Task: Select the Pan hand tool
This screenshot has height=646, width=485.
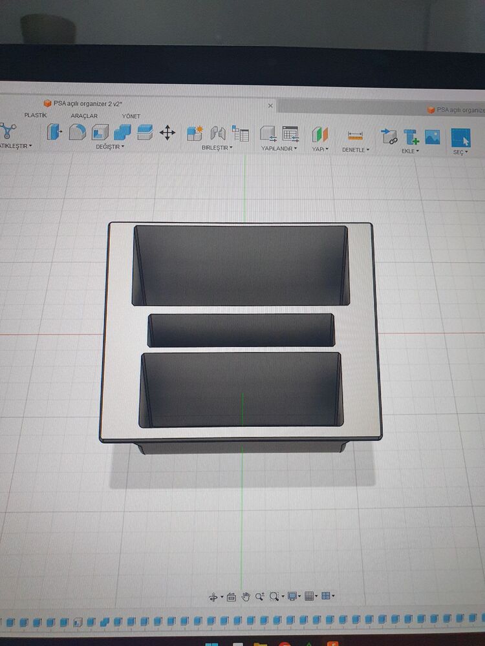Action: (x=246, y=596)
